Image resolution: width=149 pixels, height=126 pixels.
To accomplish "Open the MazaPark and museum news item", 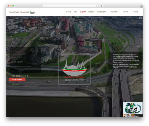I will (x=126, y=66).
